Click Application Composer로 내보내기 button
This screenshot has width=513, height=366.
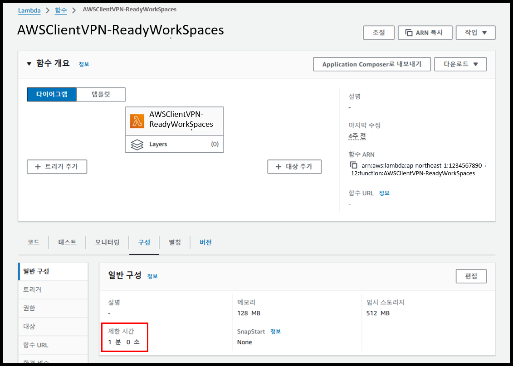(371, 64)
